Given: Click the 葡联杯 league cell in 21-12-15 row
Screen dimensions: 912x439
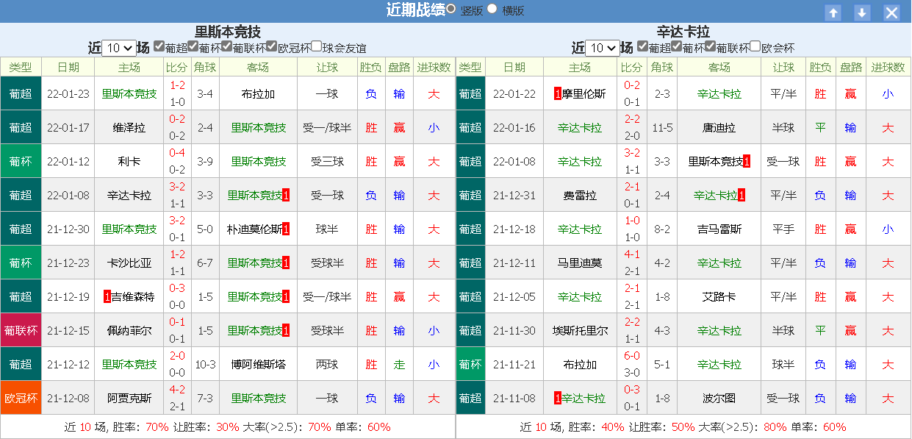Looking at the screenshot, I should (21, 330).
